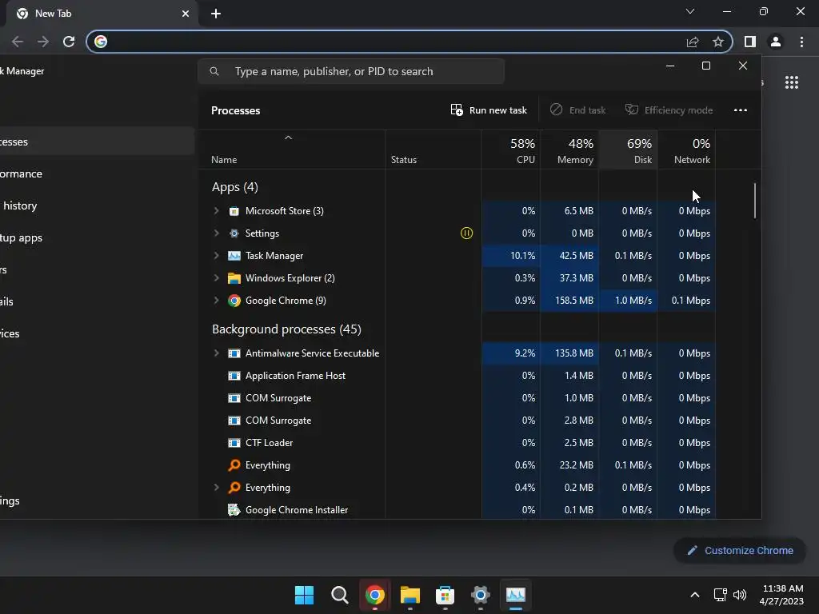Collapse sort arrow above the Name column

point(288,138)
